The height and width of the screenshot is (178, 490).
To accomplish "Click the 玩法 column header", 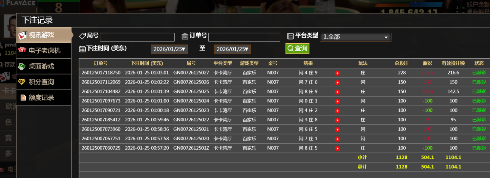I will pos(363,63).
